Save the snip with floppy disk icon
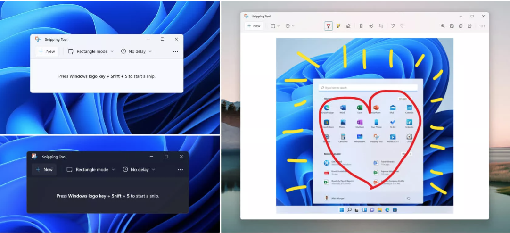The height and width of the screenshot is (233, 510). 452,26
